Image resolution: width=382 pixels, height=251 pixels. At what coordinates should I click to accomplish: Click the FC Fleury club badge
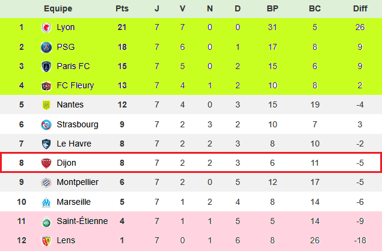coord(46,85)
